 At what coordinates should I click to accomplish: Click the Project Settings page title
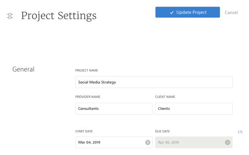pos(59,16)
